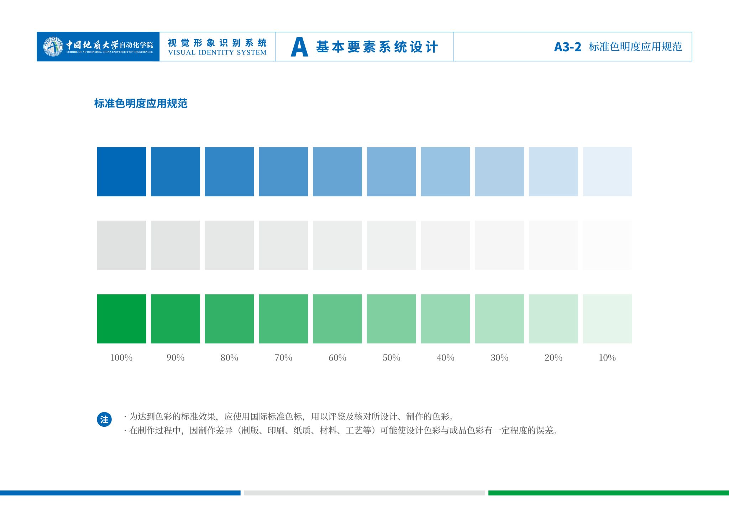
Task: Select the 60% gray color swatch
Action: (x=337, y=245)
